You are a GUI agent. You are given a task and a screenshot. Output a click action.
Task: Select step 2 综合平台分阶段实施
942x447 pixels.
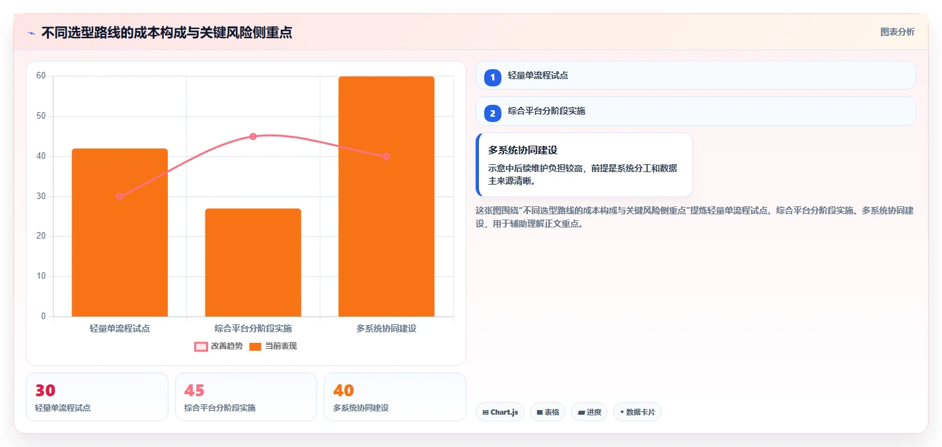point(696,111)
